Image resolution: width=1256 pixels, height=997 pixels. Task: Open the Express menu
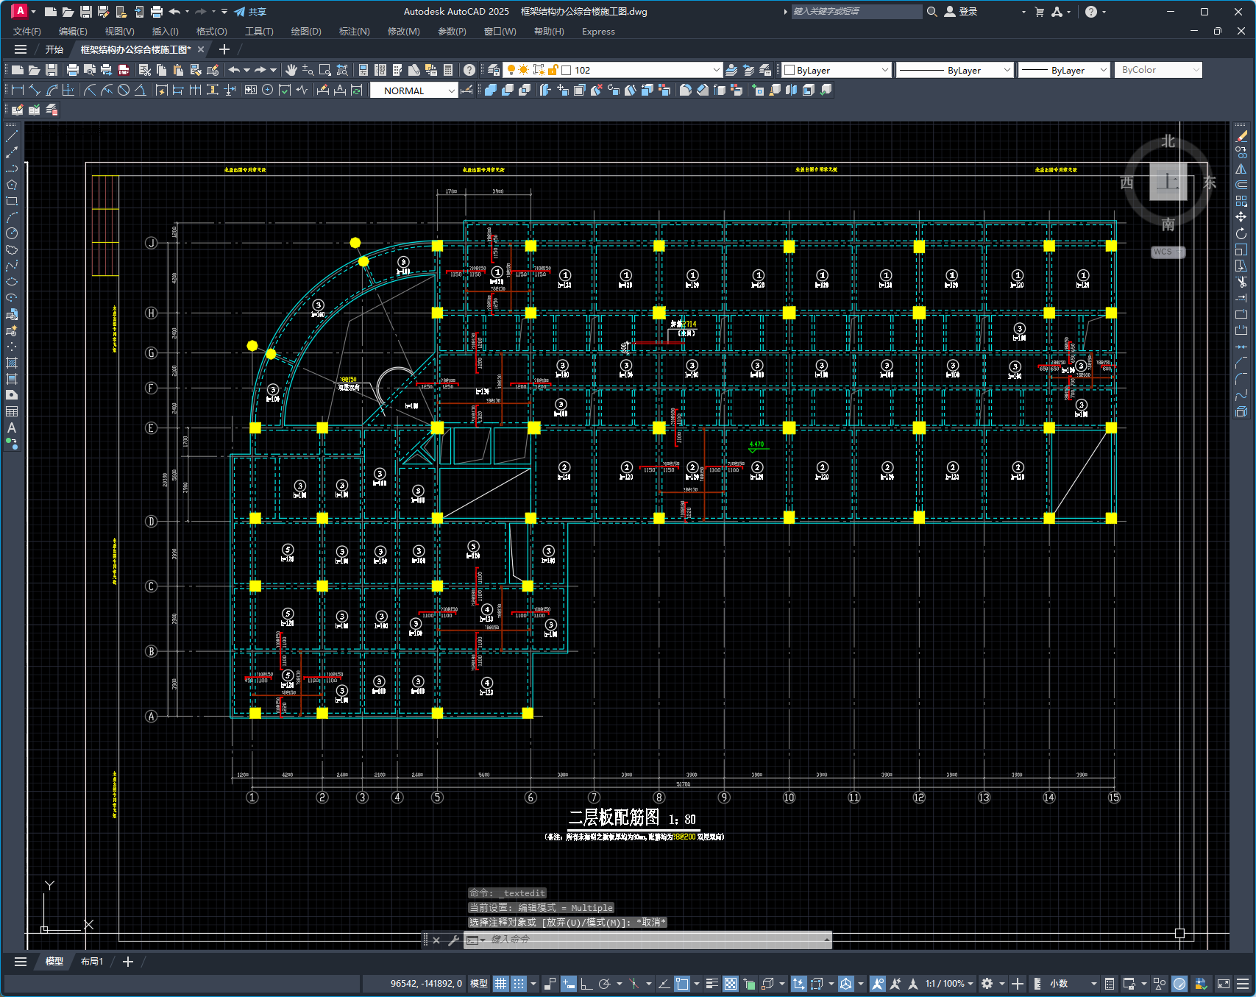tap(598, 32)
